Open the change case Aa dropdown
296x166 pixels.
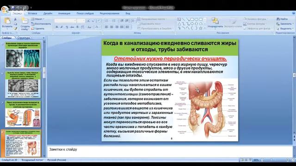coord(89,27)
